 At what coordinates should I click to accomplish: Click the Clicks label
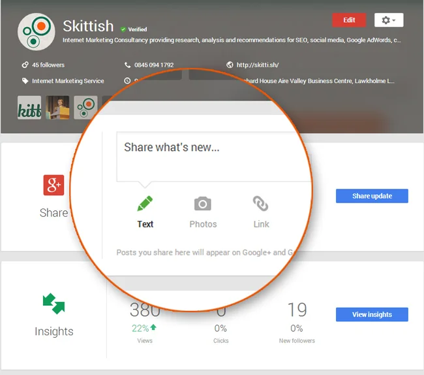click(x=220, y=340)
